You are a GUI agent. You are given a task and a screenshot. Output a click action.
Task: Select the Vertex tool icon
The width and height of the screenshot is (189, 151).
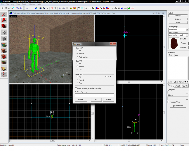(x=4, y=74)
